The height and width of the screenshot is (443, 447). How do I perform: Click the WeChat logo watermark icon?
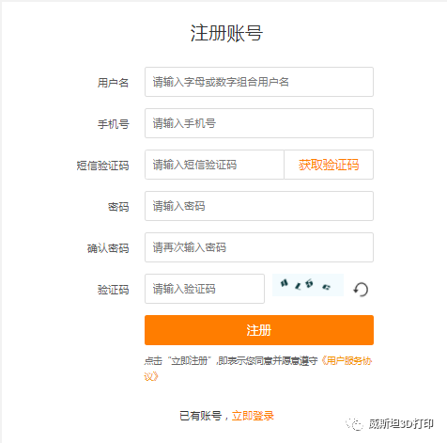[x=354, y=424]
